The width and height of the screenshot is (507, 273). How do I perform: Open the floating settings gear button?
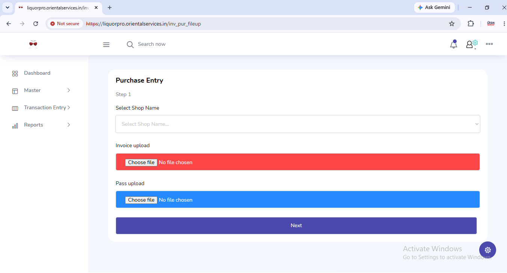point(487,250)
